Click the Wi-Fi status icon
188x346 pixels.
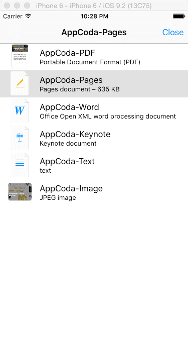click(28, 16)
